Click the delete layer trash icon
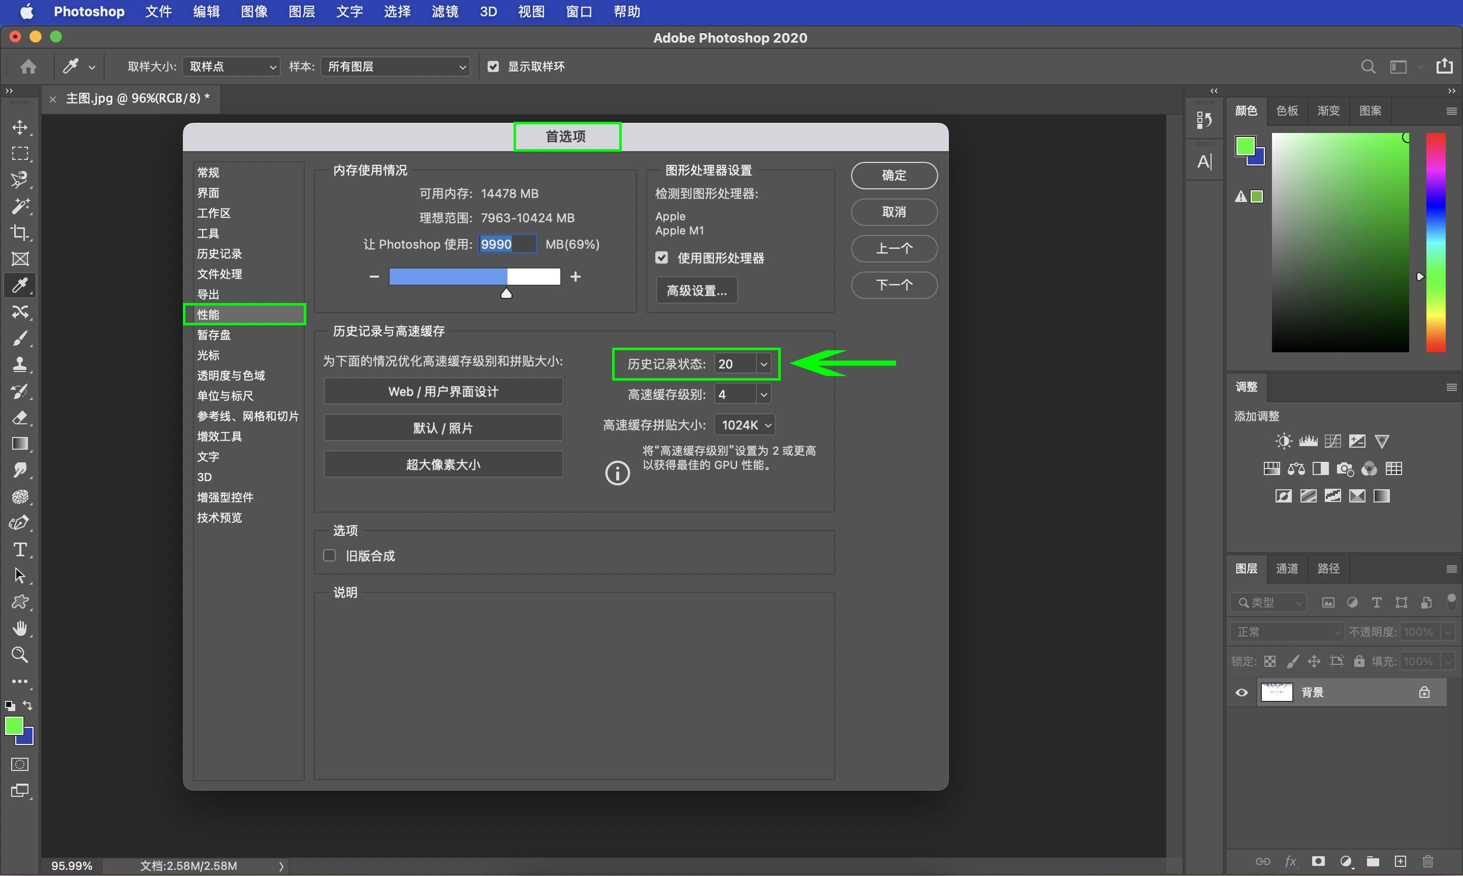The image size is (1463, 876). 1427,861
